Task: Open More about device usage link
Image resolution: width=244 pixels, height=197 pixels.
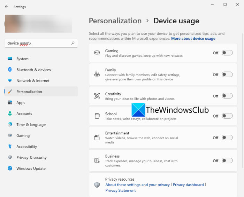Action: tap(193, 39)
